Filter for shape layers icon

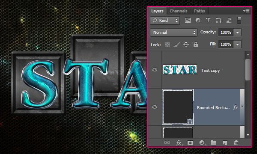(218, 20)
